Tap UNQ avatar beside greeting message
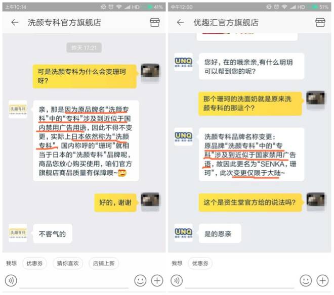334x295 pixels. click(x=183, y=62)
